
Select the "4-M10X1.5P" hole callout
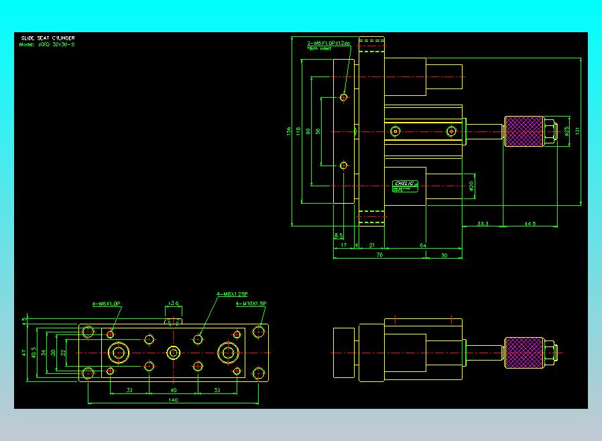click(x=251, y=304)
